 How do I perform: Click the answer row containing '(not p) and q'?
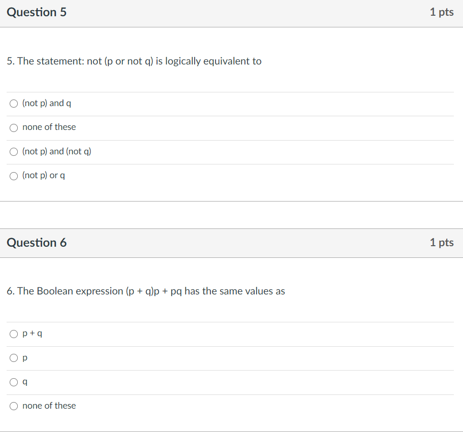47,103
